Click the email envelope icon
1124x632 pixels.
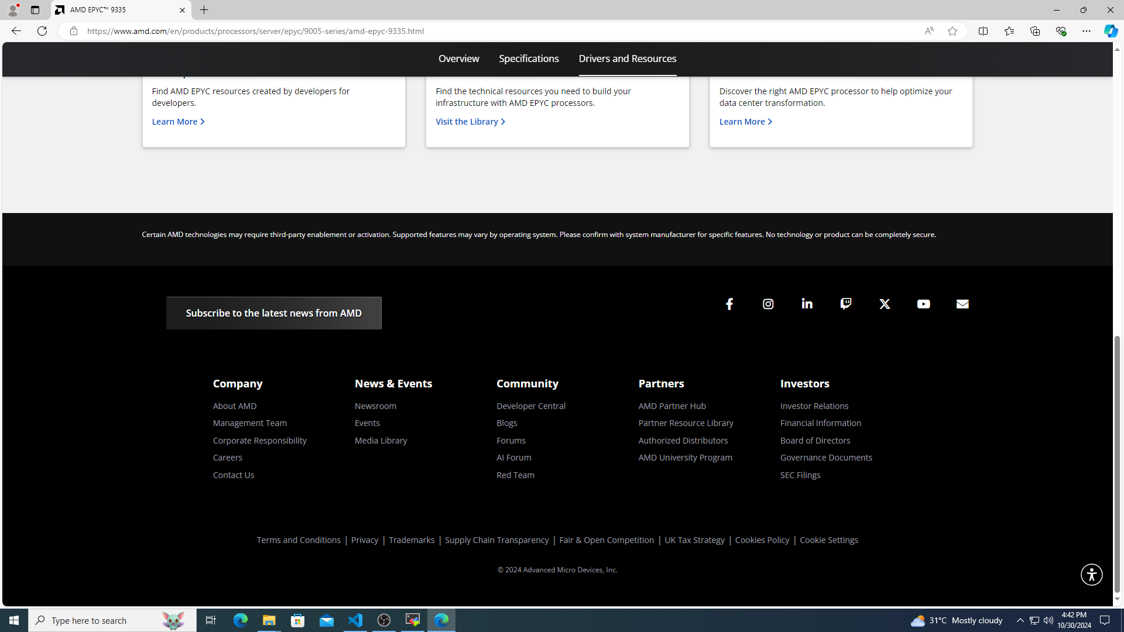tap(962, 304)
